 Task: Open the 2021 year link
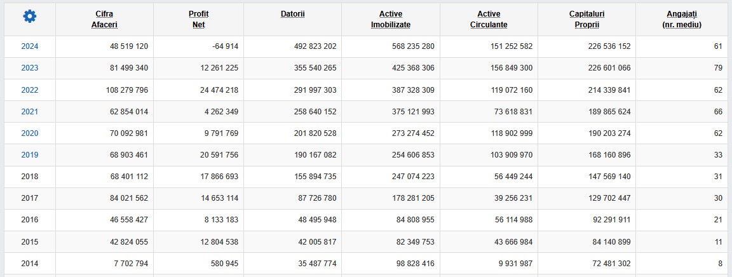[x=29, y=111]
